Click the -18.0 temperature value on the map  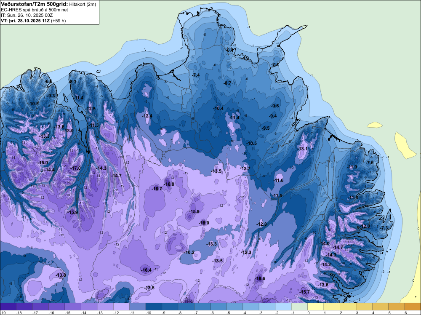(x=204, y=223)
